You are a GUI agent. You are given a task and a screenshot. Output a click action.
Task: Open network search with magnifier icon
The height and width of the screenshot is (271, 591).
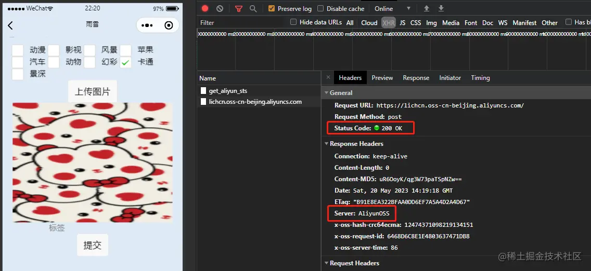pos(253,8)
